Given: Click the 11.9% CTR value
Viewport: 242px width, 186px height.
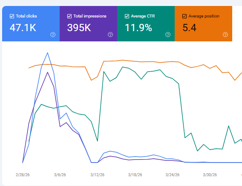Looking at the screenshot, I should pyautogui.click(x=138, y=28).
